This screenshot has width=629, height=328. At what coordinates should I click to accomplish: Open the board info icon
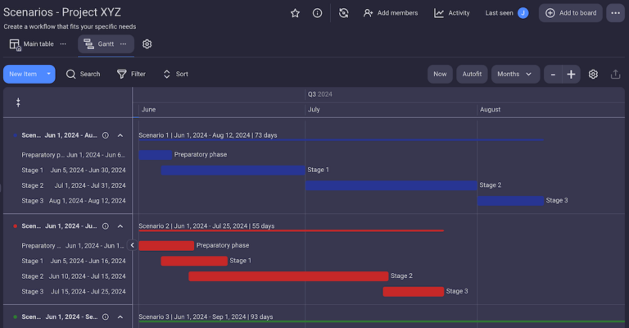(x=317, y=13)
